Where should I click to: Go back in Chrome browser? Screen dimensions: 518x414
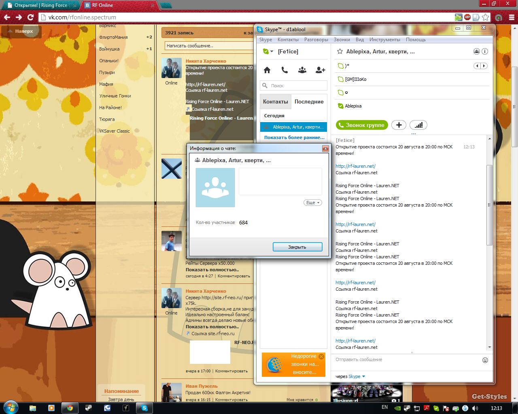tap(7, 17)
